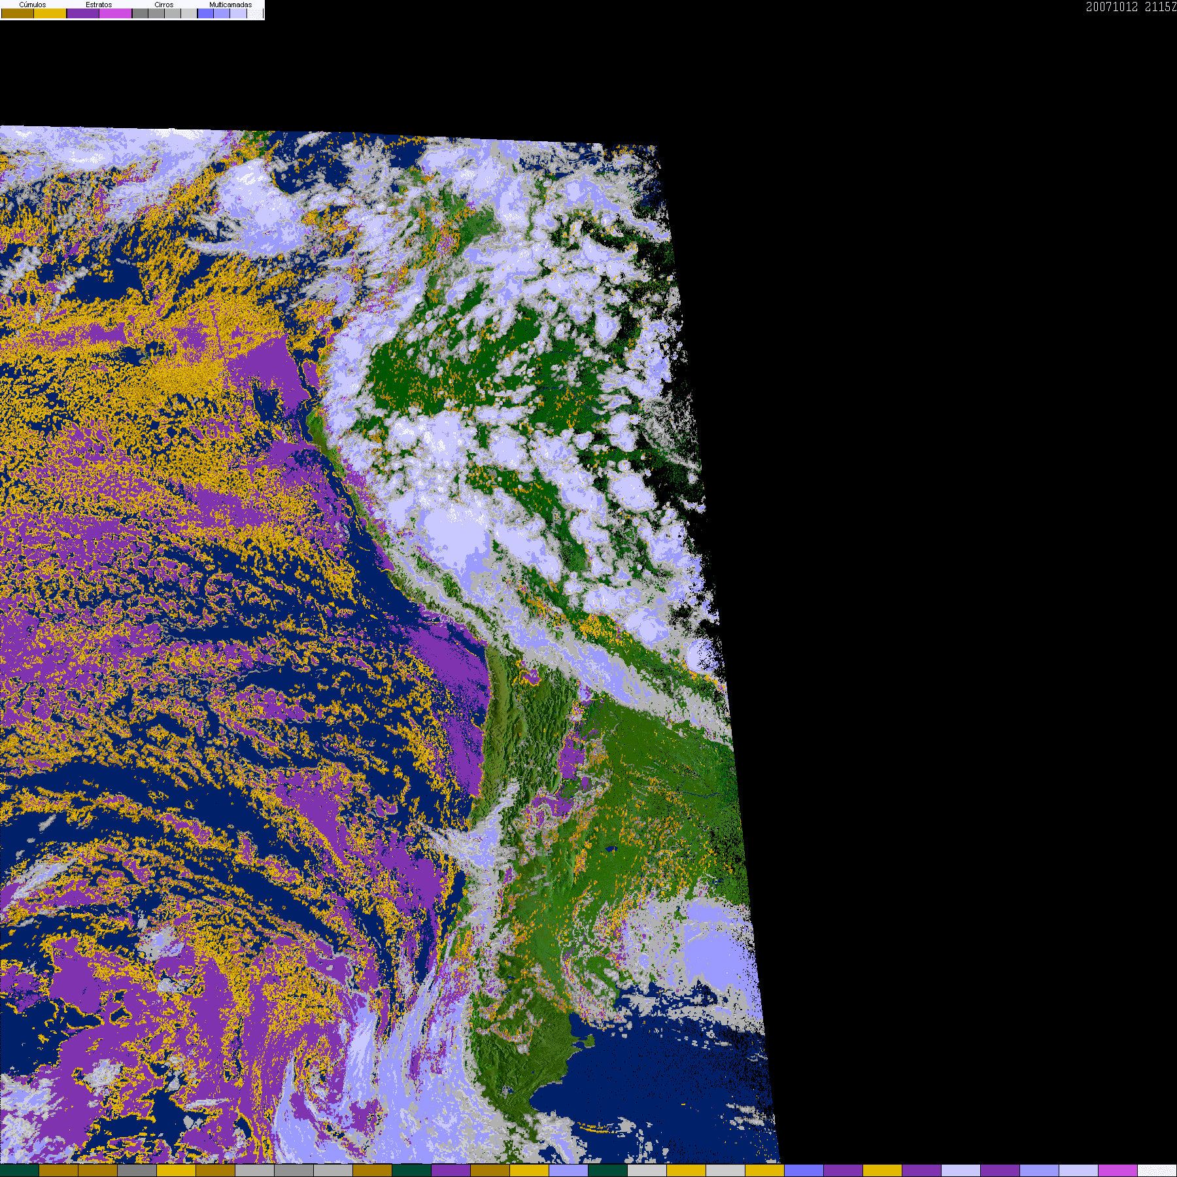The height and width of the screenshot is (1177, 1177).
Task: Click the 20071012 date text
Action: [x=1112, y=7]
